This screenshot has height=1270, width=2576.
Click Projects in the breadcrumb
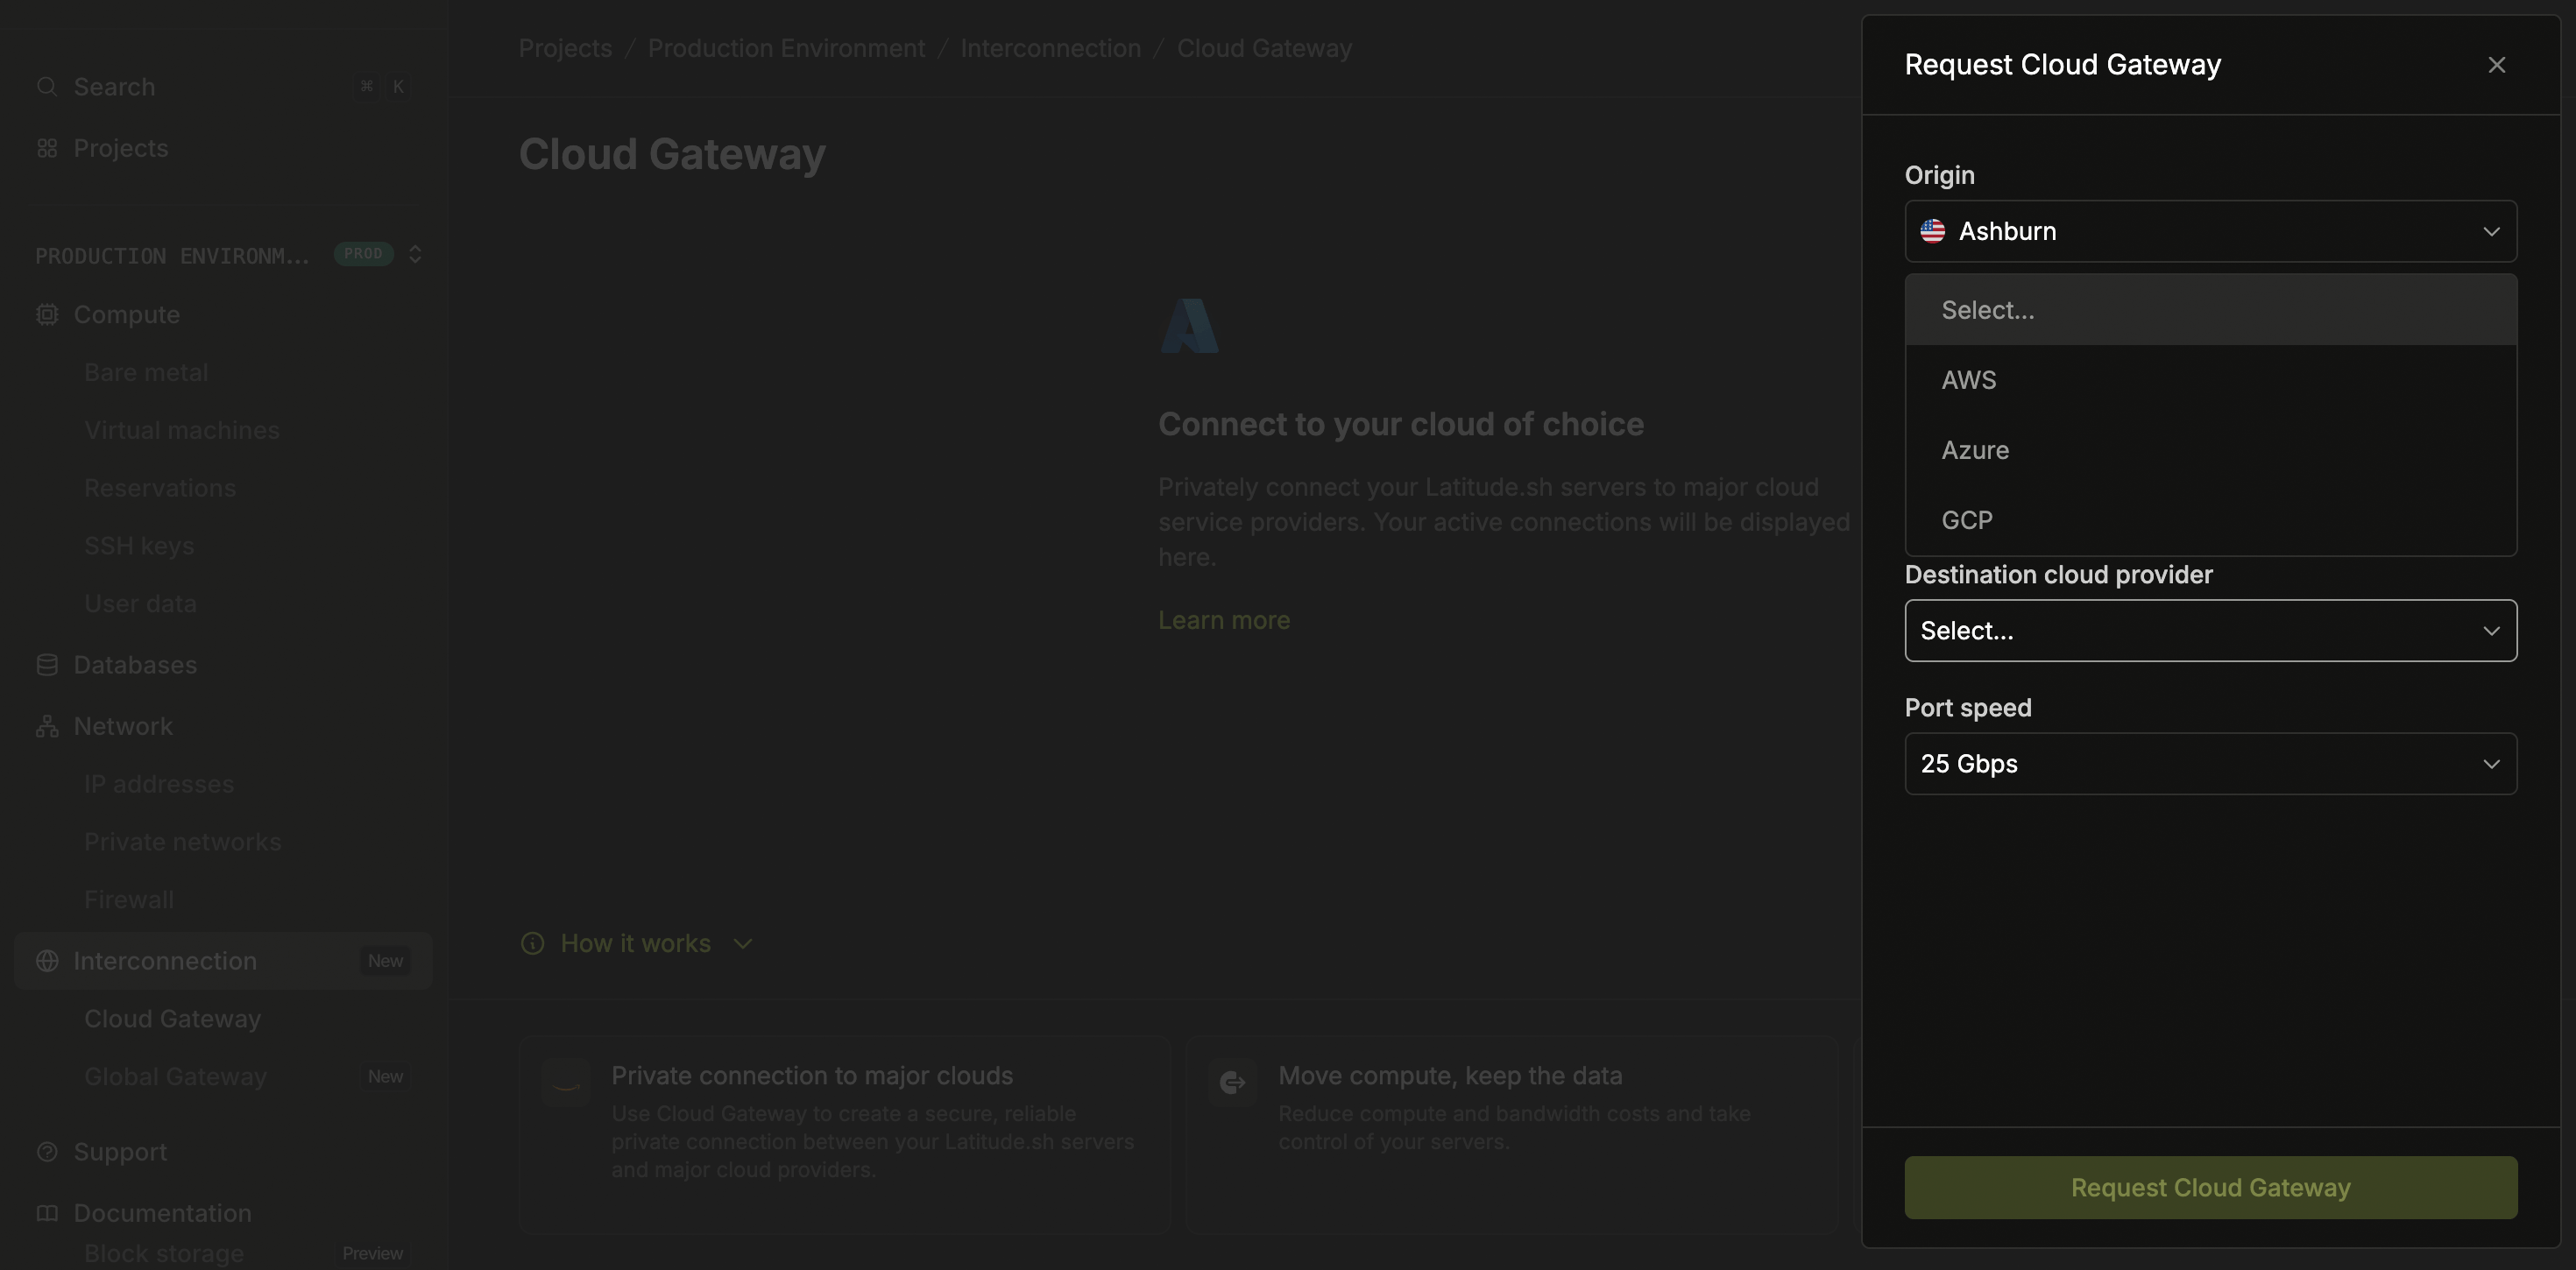[x=564, y=47]
